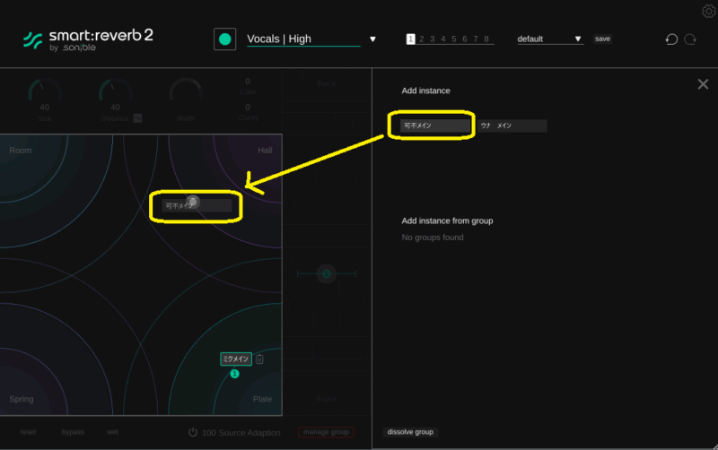This screenshot has height=450, width=718.
Task: Click the Hall corner of the reverb pad
Action: tap(265, 151)
